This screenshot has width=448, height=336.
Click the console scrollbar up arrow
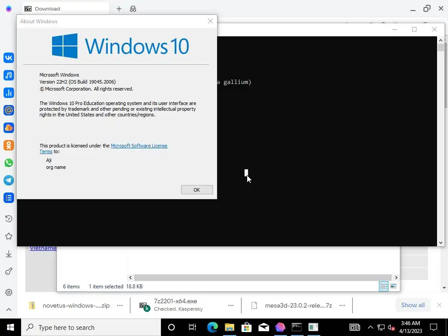click(x=441, y=40)
